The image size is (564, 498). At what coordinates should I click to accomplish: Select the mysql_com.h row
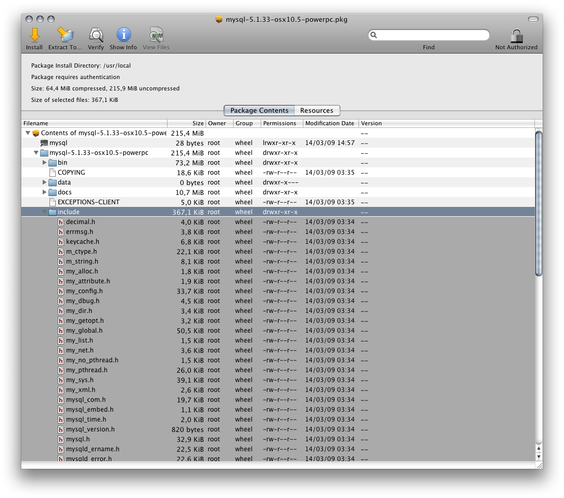tap(278, 400)
